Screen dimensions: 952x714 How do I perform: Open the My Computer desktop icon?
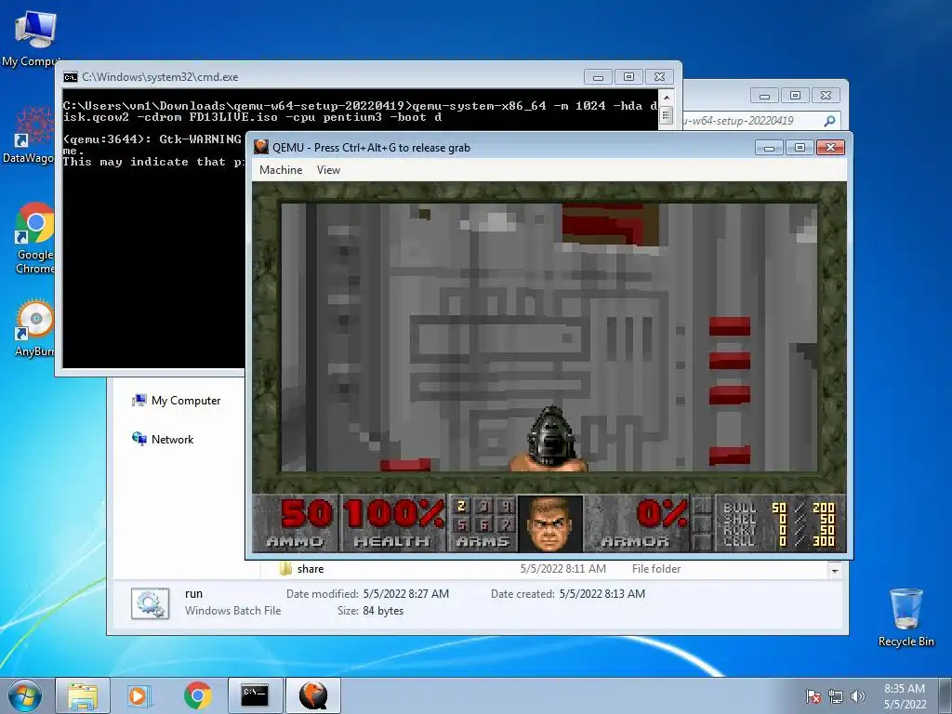point(33,37)
